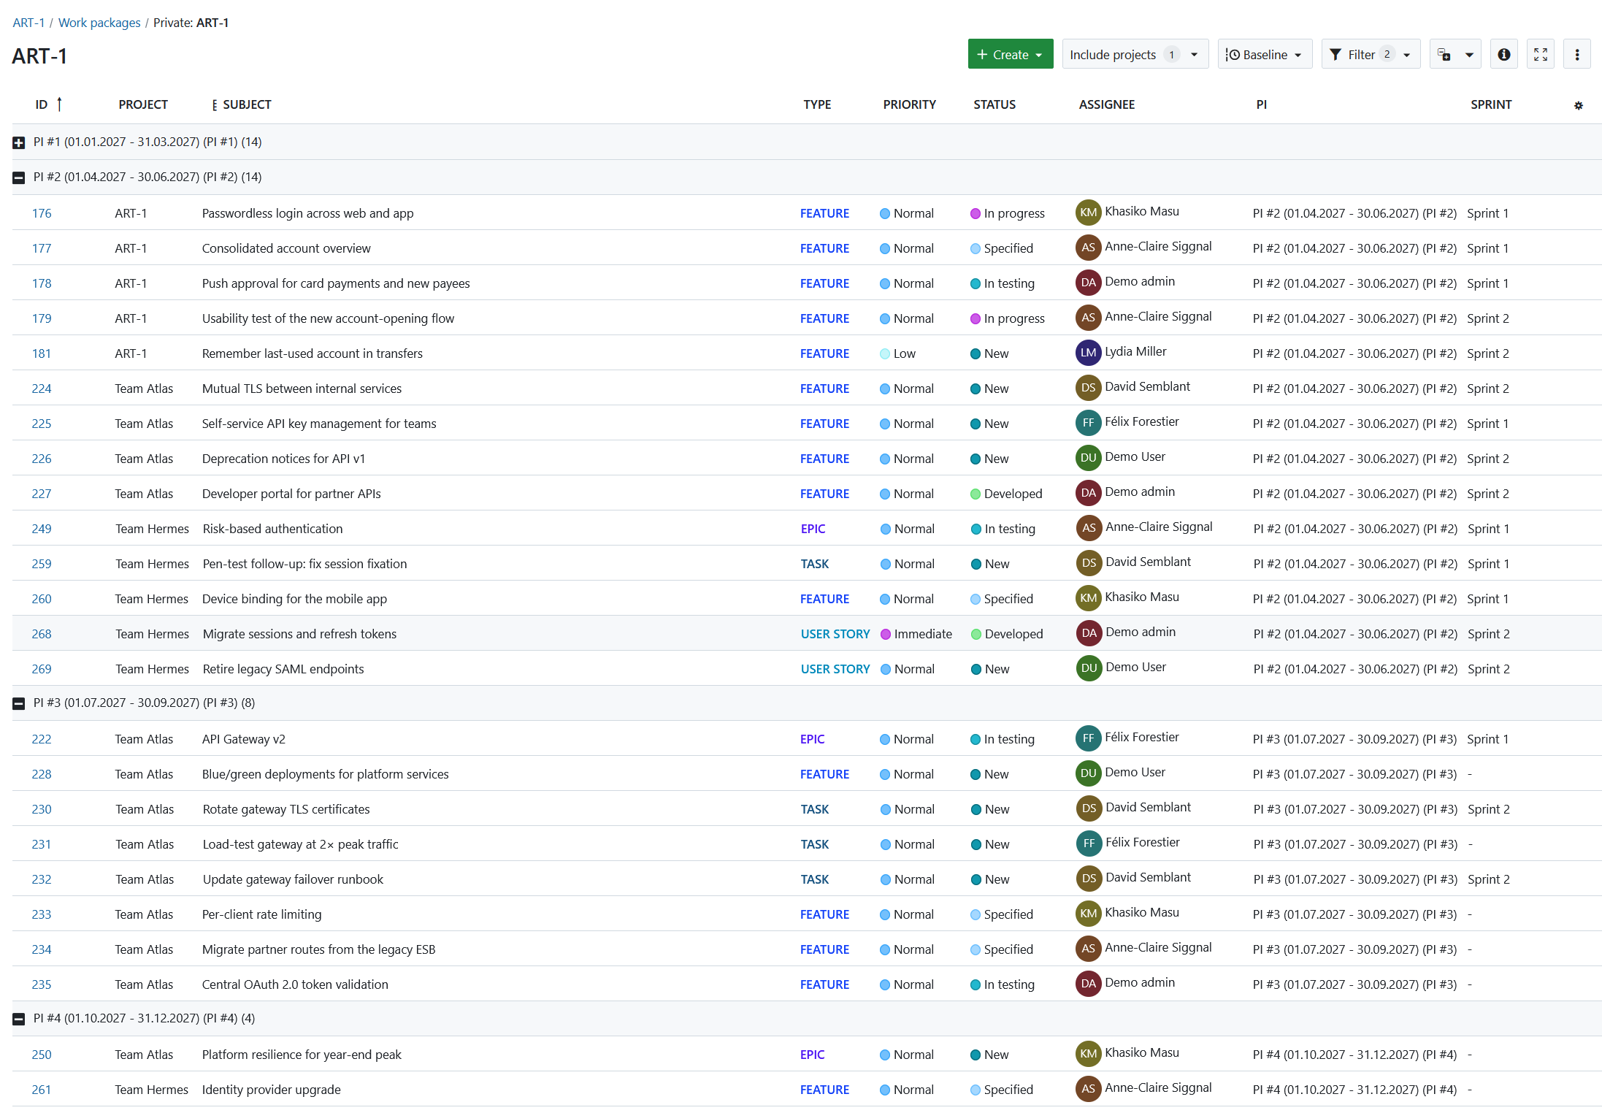Viewport: 1602px width, 1113px height.
Task: Click subject 'Passwordless login across web and app'
Action: click(x=307, y=213)
